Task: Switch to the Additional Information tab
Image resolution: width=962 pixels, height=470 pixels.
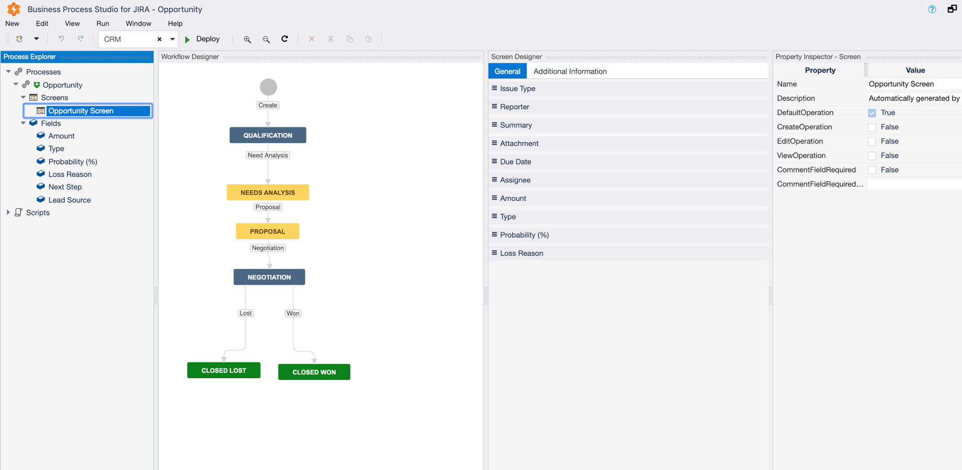Action: click(570, 71)
